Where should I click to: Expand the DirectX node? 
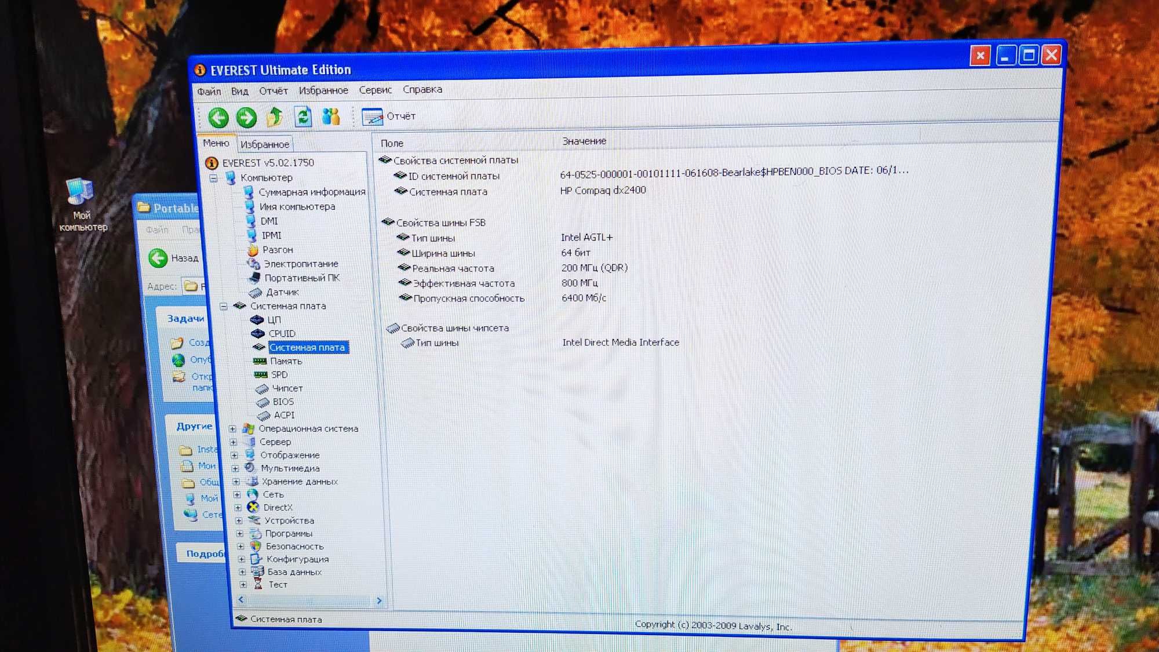point(238,508)
